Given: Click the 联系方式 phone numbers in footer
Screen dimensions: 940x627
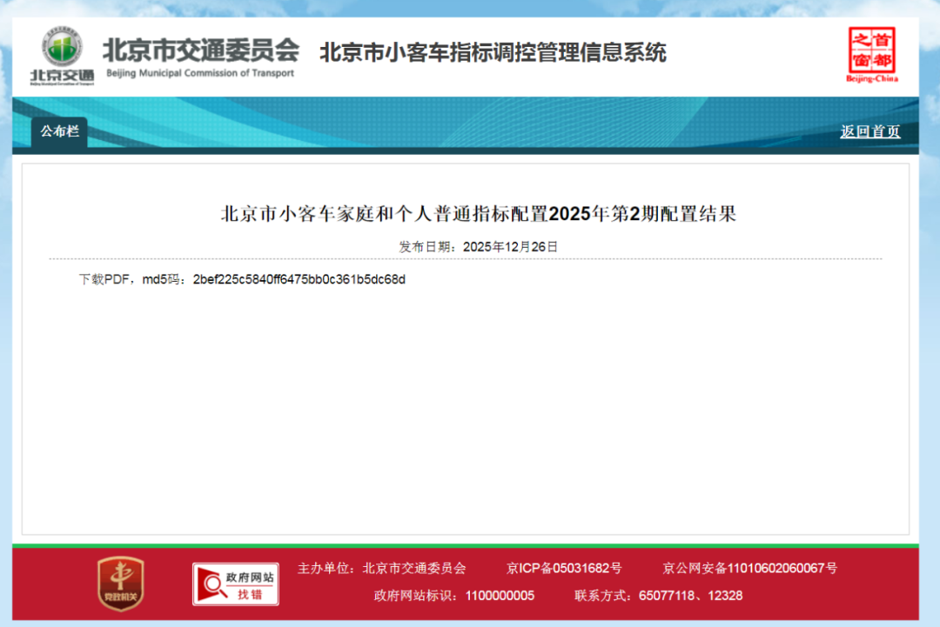Looking at the screenshot, I should coord(658,596).
